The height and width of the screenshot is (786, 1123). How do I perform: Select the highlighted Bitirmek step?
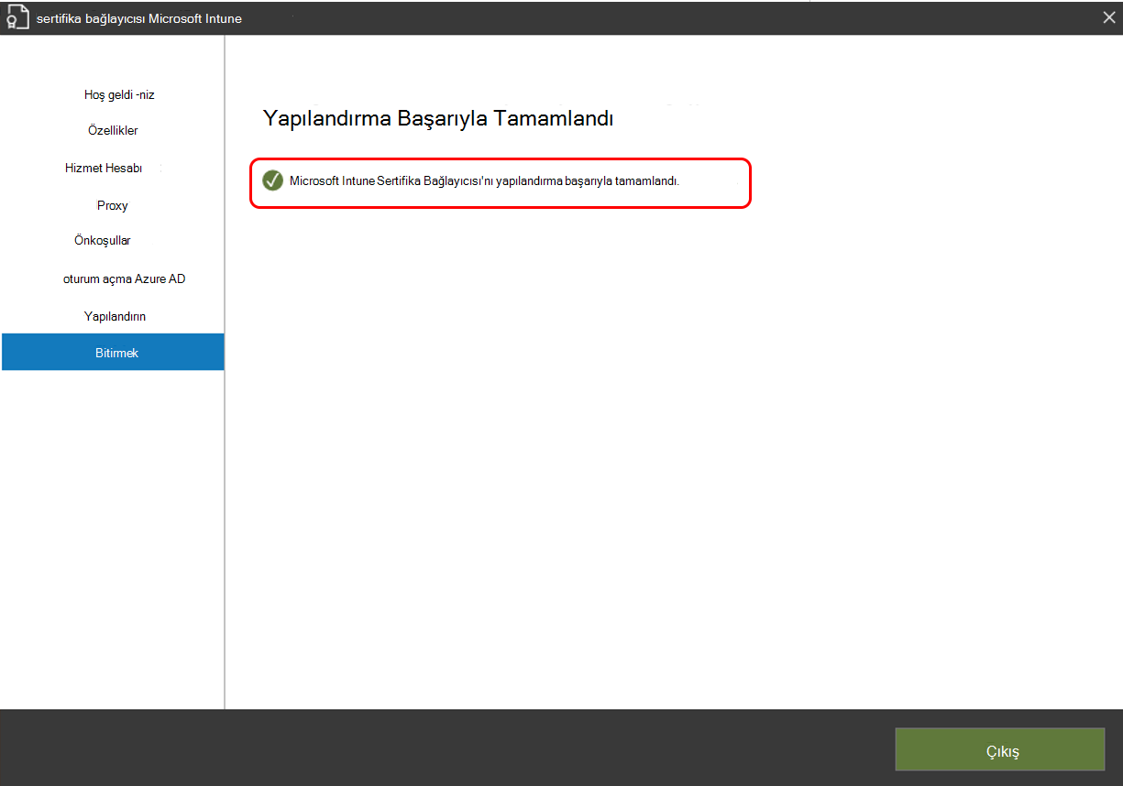pos(113,352)
